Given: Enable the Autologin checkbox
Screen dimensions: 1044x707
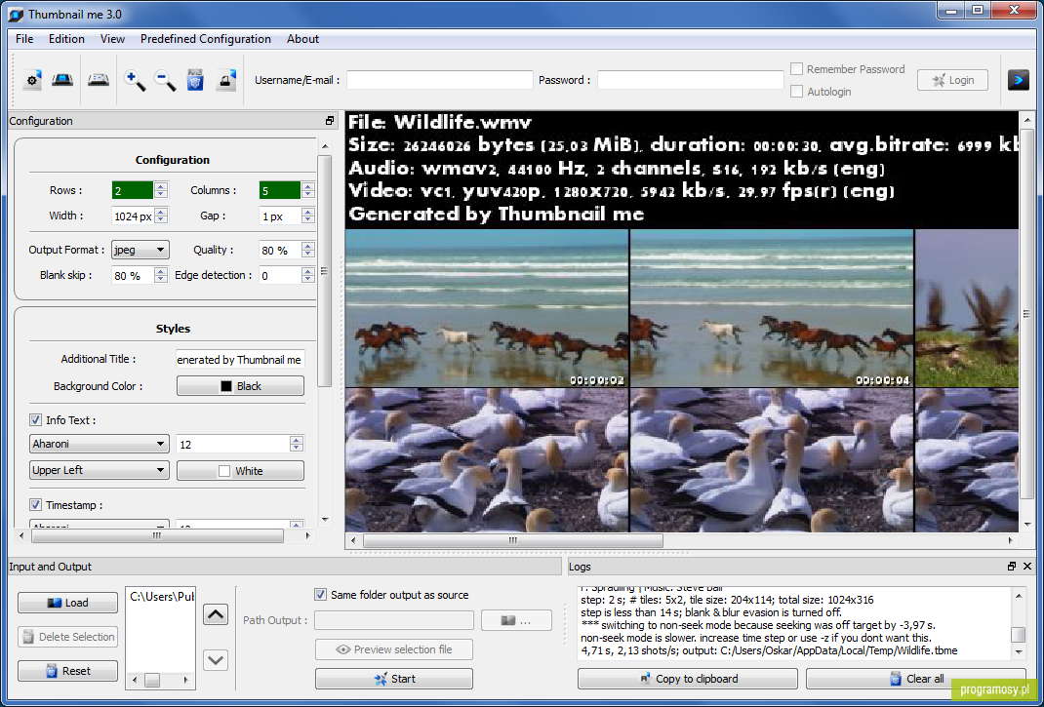Looking at the screenshot, I should pos(796,92).
